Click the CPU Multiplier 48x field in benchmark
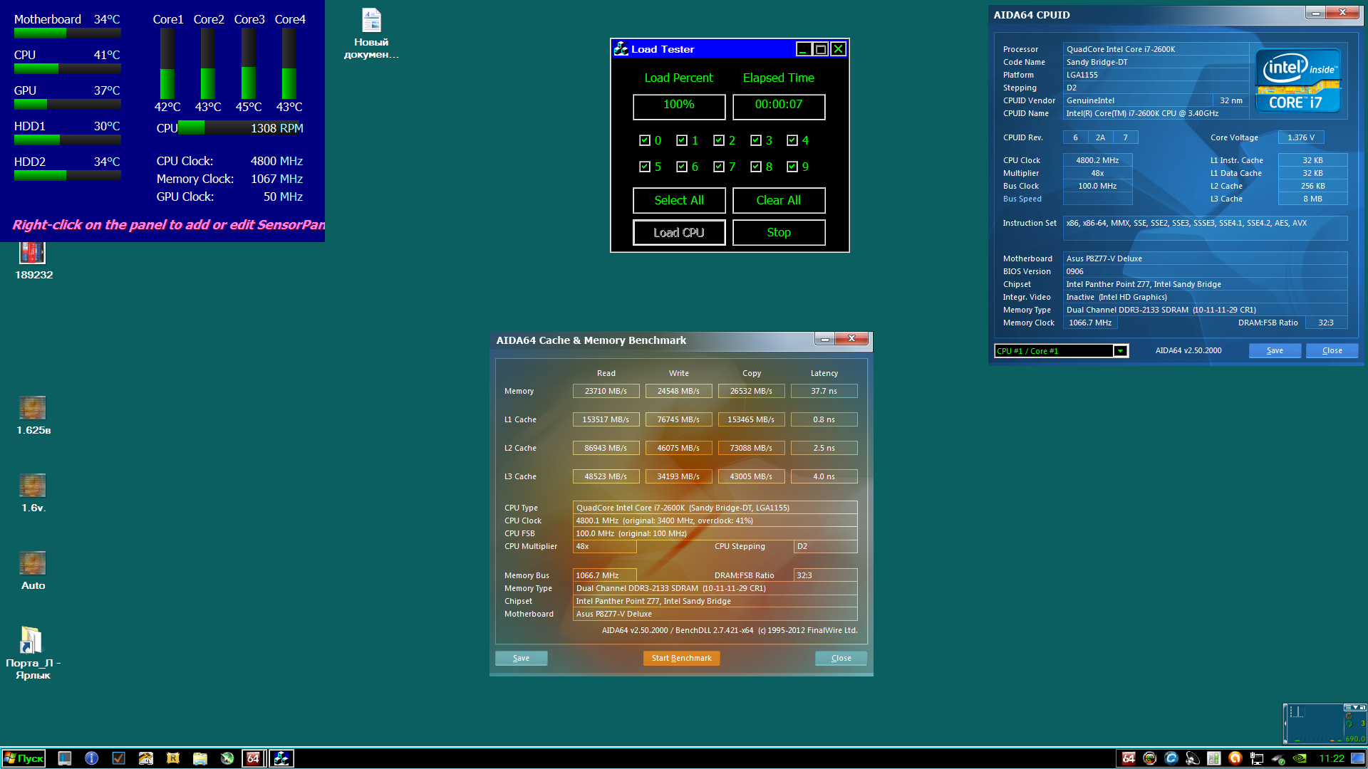Screen dimensions: 1368x769 coord(604,546)
